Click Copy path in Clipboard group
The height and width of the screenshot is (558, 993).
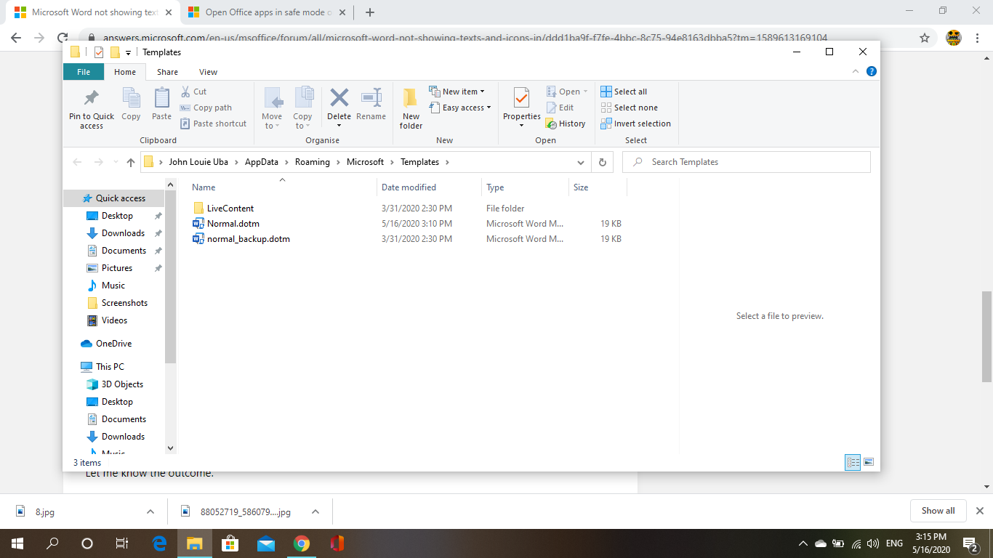coord(206,108)
